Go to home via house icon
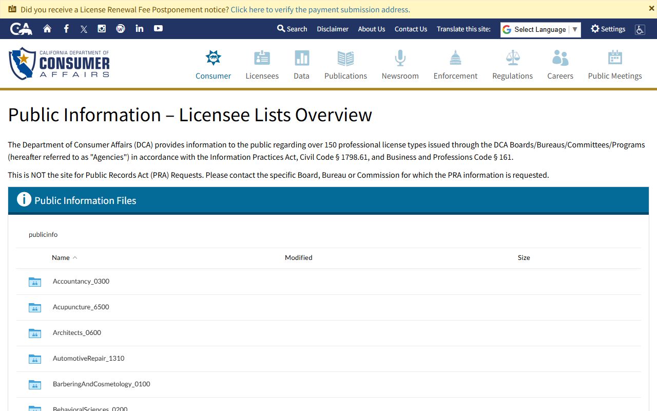Viewport: 657px width, 411px height. (47, 29)
